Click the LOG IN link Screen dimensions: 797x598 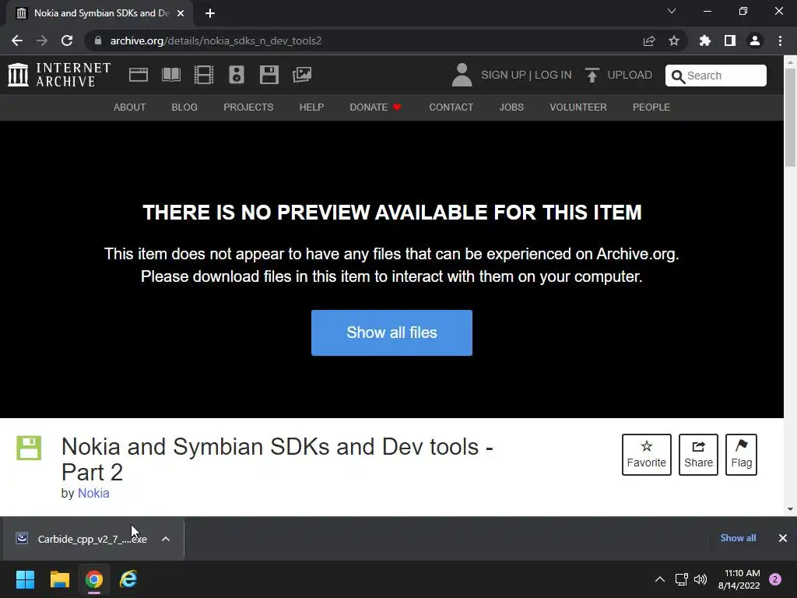[553, 76]
